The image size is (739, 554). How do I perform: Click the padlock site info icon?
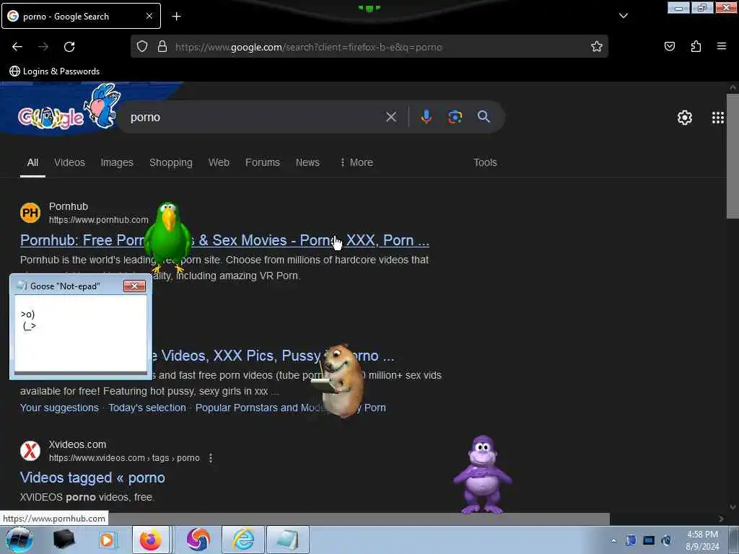click(x=162, y=46)
